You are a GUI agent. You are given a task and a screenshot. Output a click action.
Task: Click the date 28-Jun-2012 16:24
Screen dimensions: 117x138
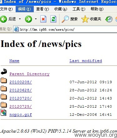coord(91,90)
